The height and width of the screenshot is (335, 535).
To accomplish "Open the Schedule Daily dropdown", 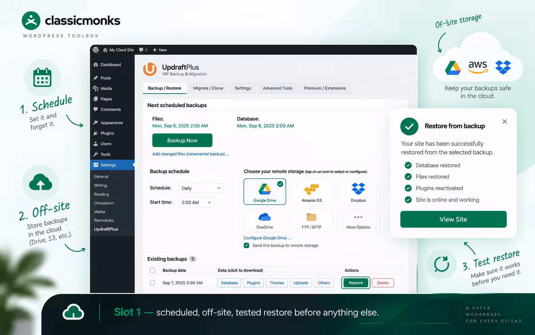I will tap(201, 188).
